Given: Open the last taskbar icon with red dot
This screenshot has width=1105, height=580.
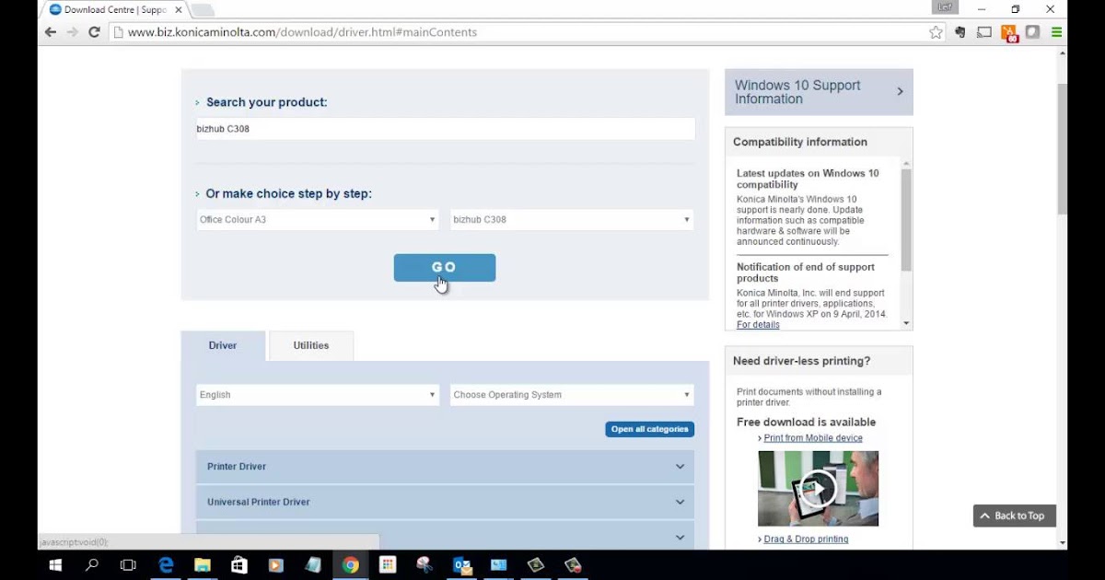Looking at the screenshot, I should point(573,565).
